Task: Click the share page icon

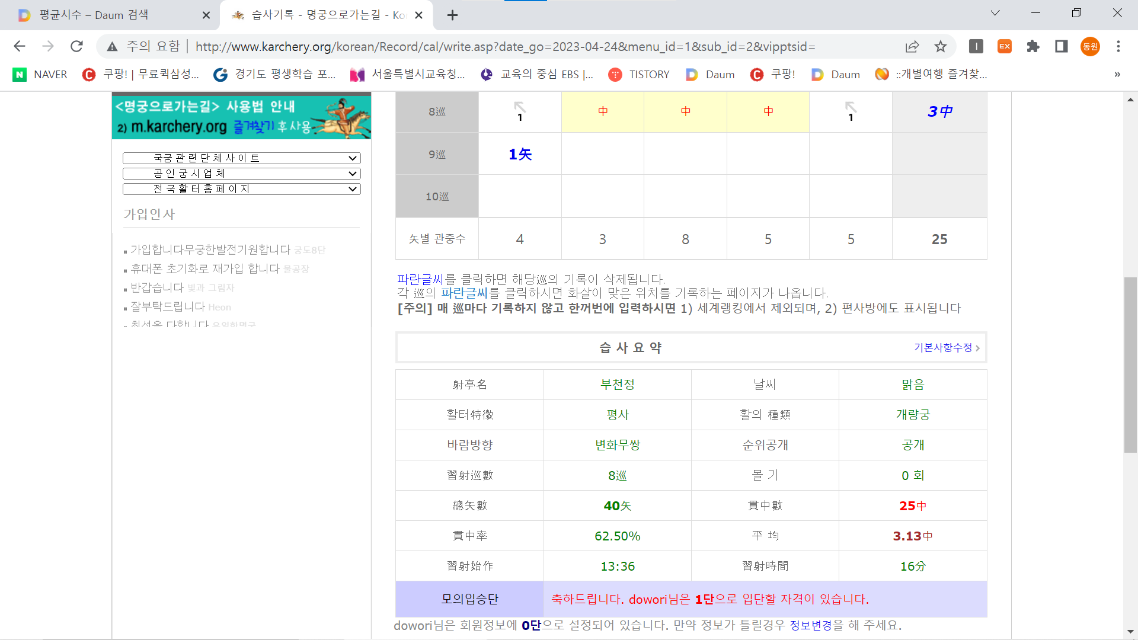Action: pos(912,46)
